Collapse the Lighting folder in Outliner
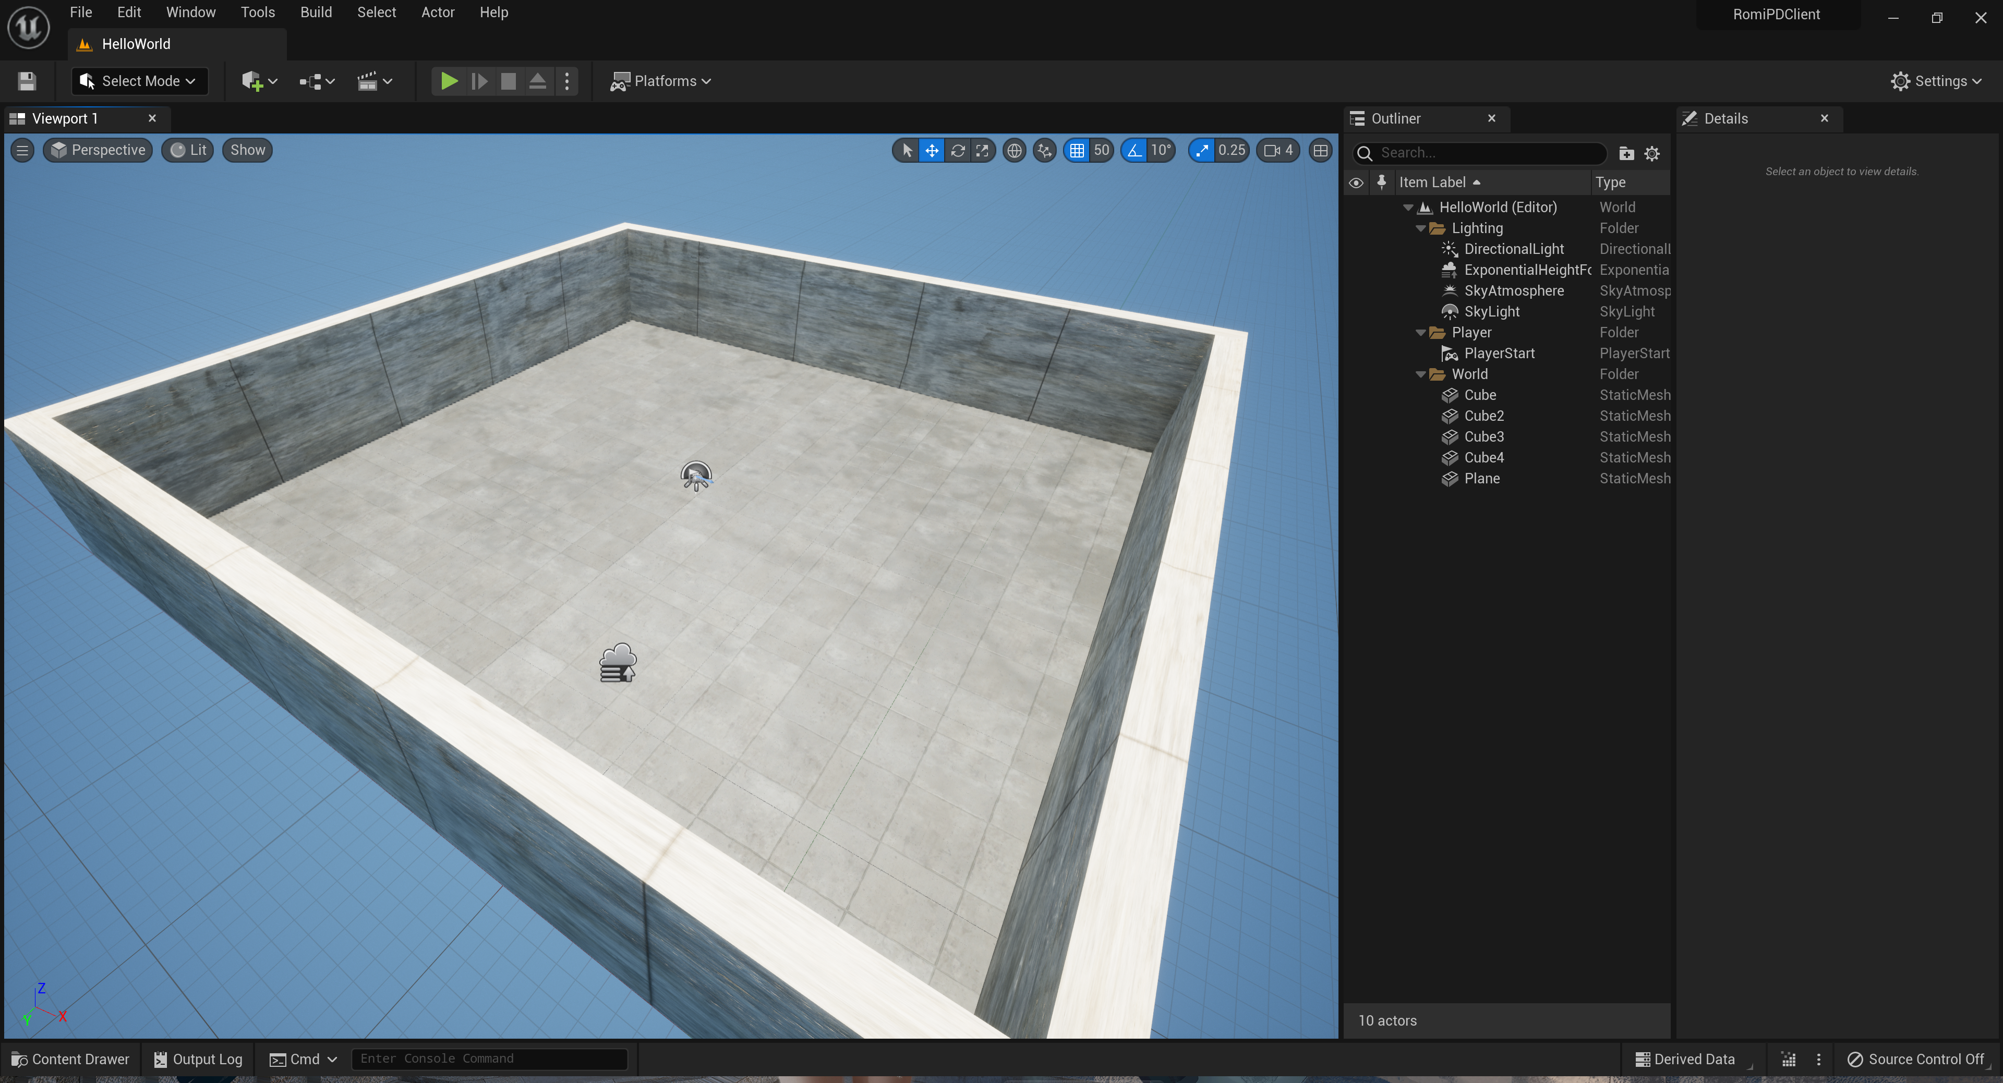Screen dimensions: 2003x1083 [1420, 228]
